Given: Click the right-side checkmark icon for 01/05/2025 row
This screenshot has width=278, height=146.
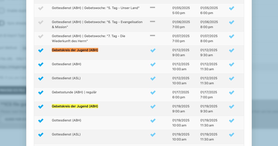Looking at the screenshot, I should [232, 8].
